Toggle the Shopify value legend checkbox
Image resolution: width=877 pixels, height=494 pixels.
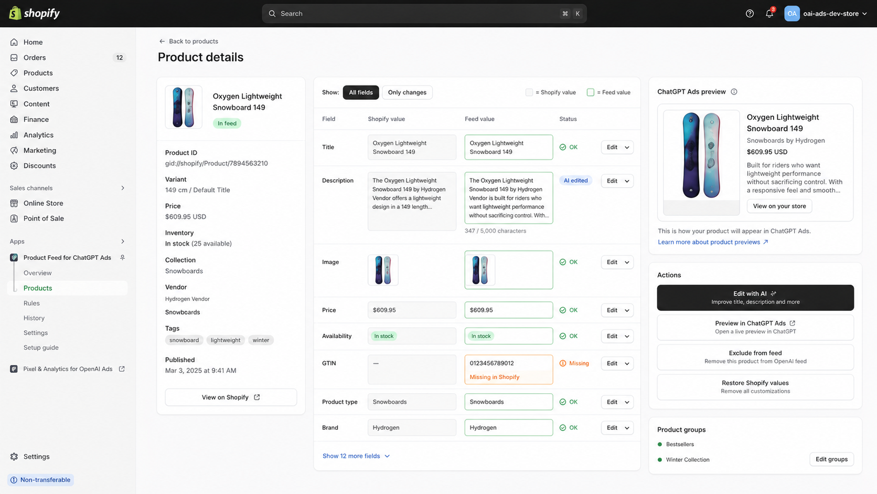[x=529, y=92]
